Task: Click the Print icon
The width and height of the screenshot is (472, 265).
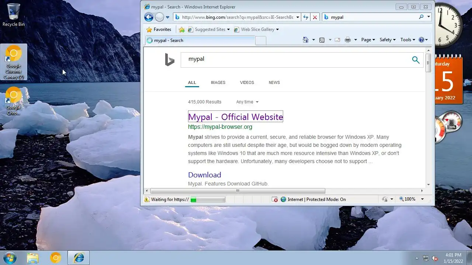Action: point(347,40)
